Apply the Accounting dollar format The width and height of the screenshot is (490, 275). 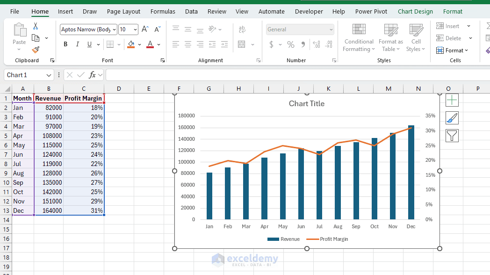click(x=271, y=44)
